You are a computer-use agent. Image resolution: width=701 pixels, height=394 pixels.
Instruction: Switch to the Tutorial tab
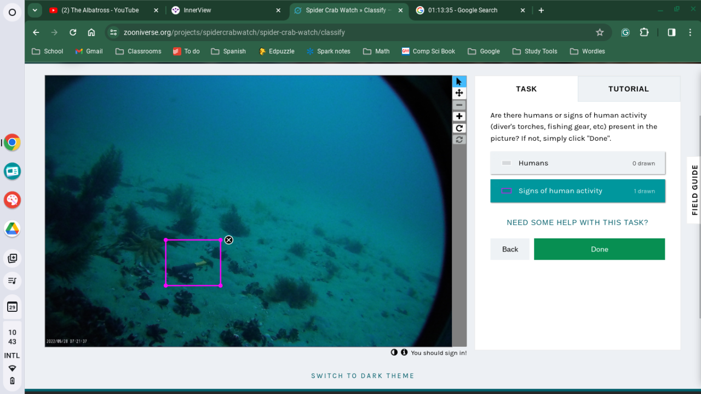[x=629, y=89]
